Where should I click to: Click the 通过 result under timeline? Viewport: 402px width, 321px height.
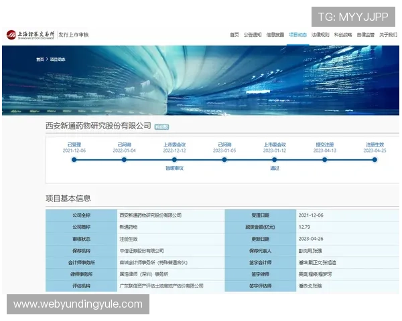tap(275, 168)
